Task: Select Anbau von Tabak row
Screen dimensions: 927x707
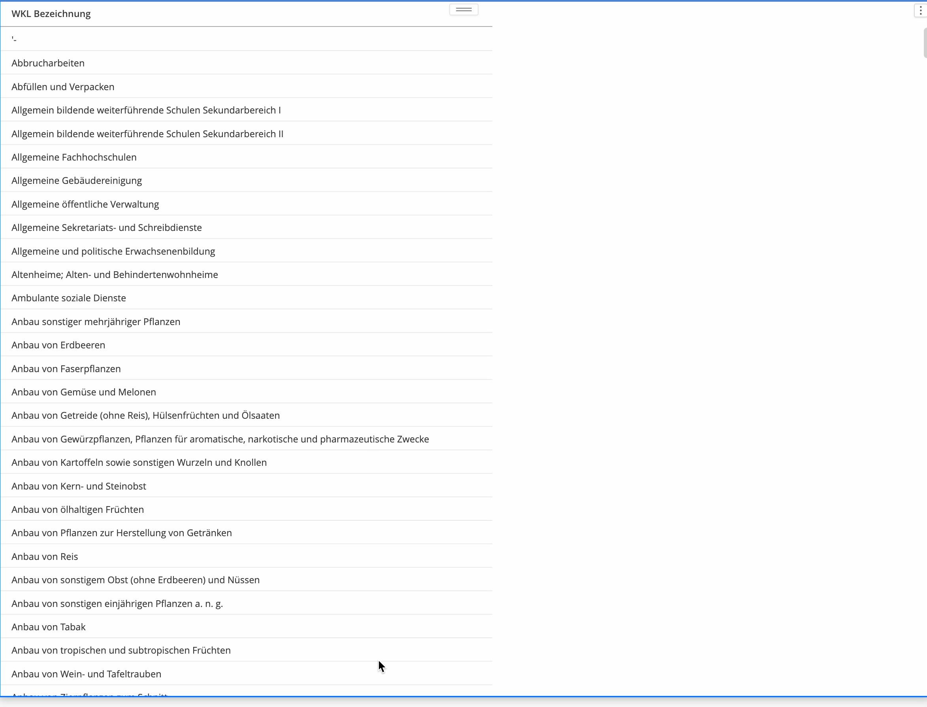Action: 48,627
